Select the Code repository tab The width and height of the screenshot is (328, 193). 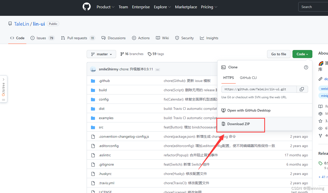[x=17, y=38]
